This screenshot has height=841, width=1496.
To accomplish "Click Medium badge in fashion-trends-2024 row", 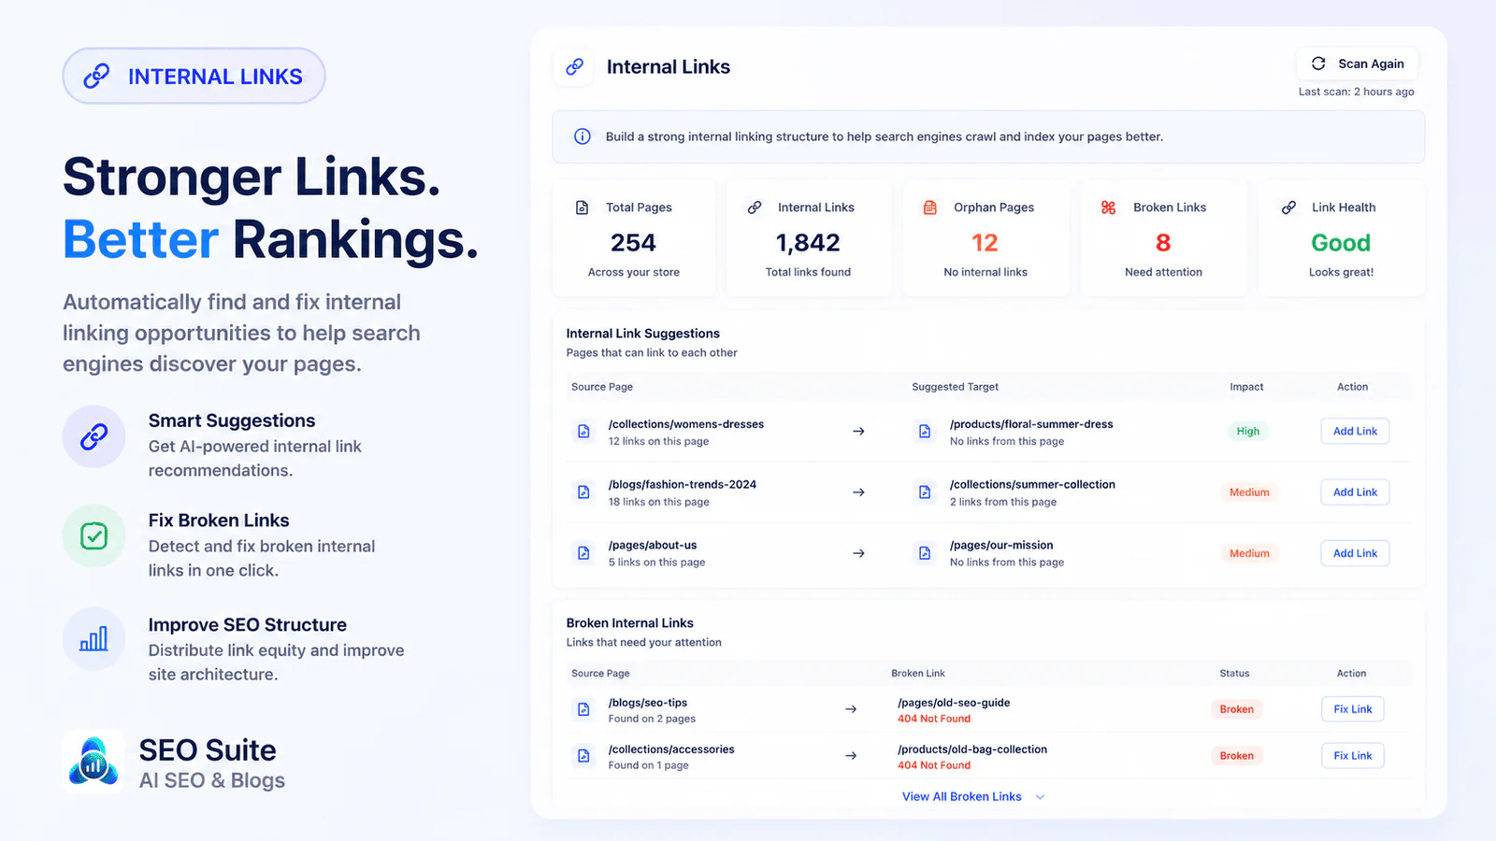I will [x=1249, y=492].
